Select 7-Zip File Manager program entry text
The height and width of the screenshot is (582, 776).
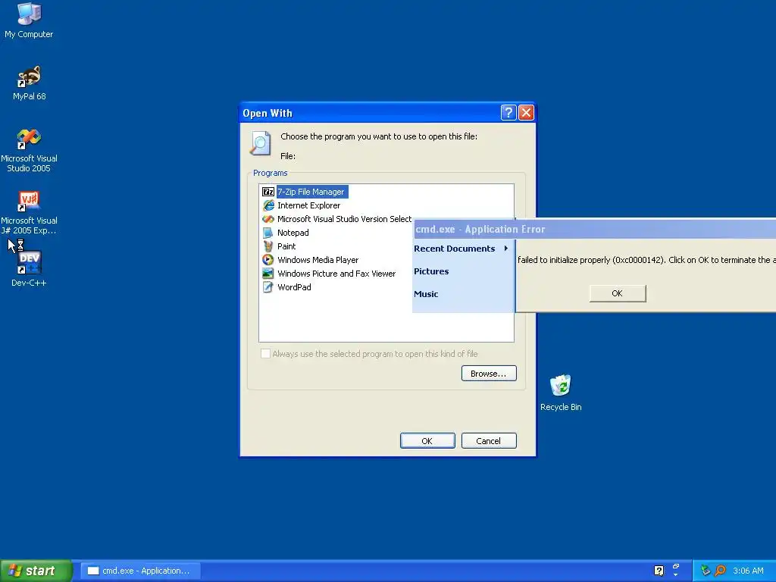click(311, 192)
